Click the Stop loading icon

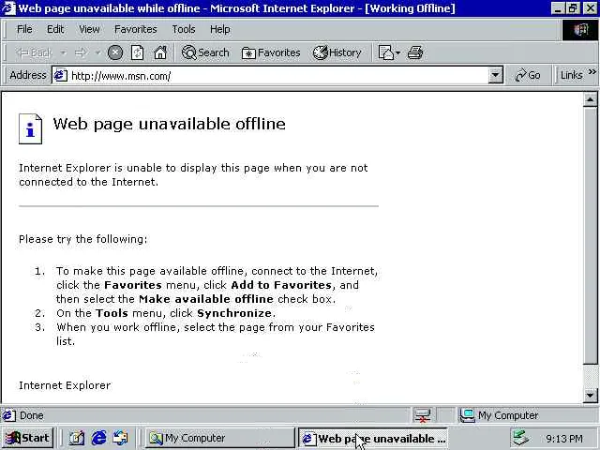click(114, 52)
